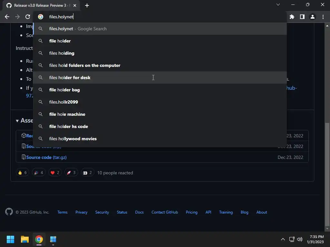Select 'file holder hs code' suggestion

coord(160,126)
